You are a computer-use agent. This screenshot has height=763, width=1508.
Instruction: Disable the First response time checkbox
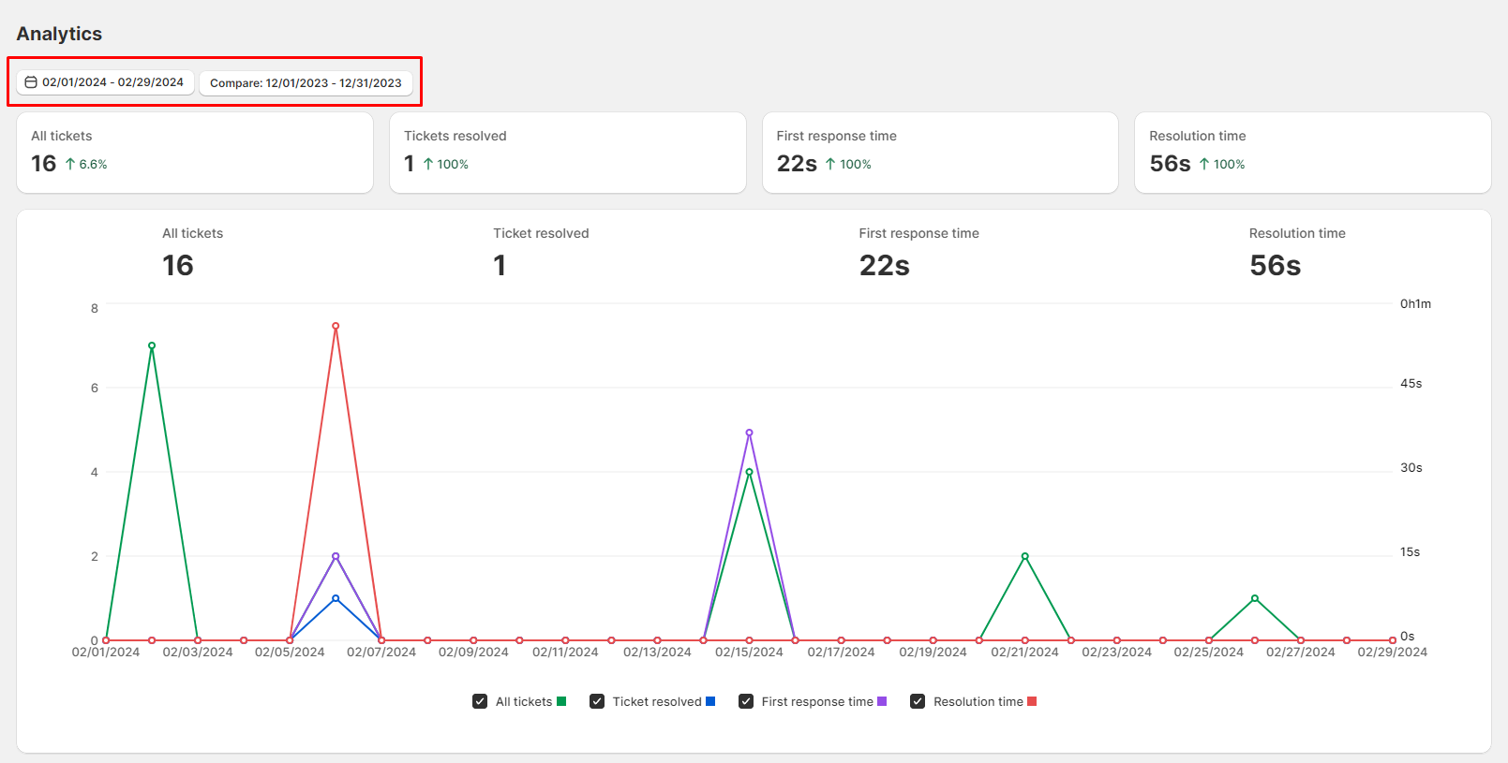(x=746, y=701)
